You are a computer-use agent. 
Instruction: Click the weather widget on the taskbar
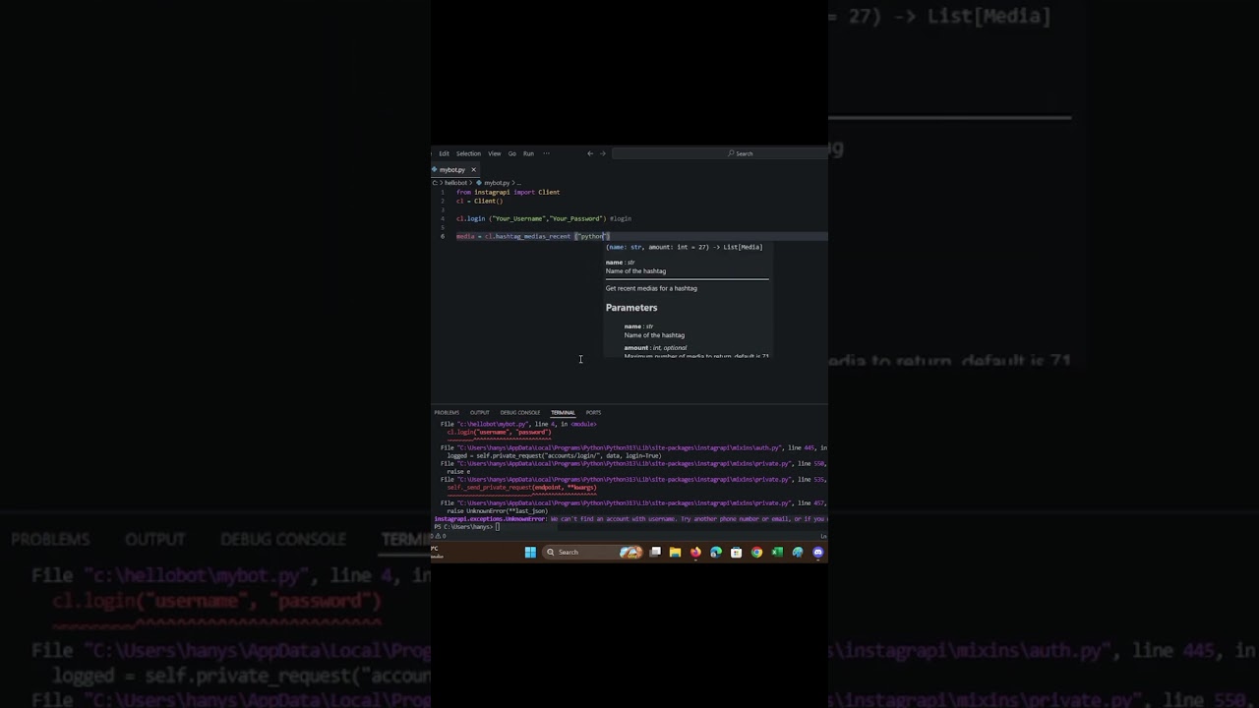click(x=437, y=552)
